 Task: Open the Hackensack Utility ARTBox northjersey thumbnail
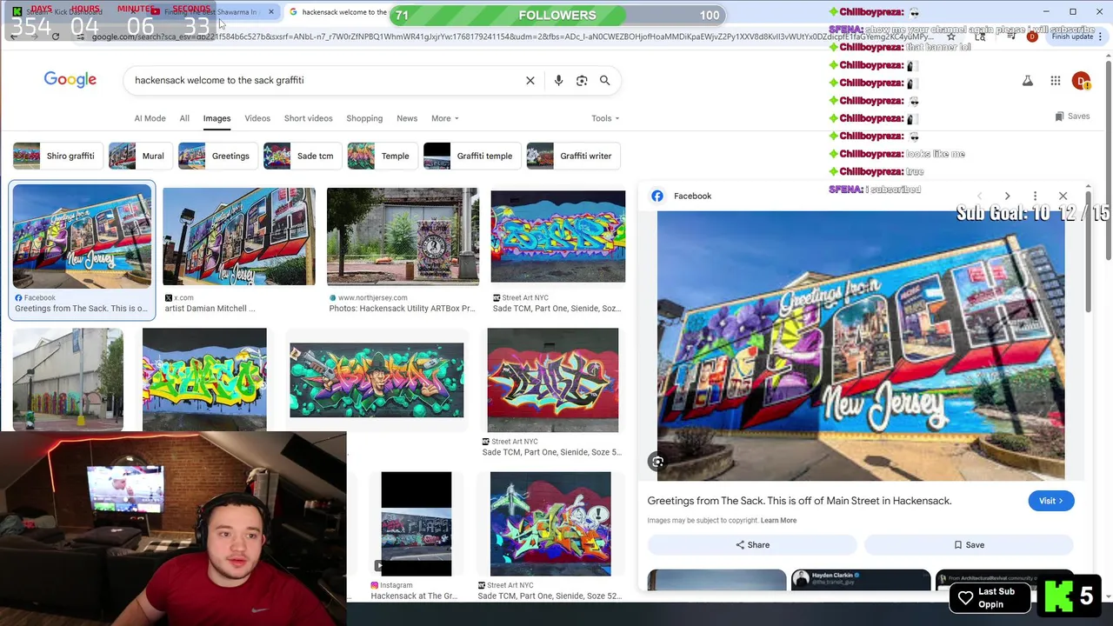pyautogui.click(x=403, y=236)
